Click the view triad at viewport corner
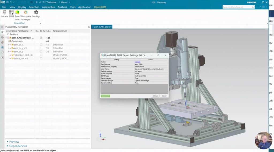The width and height of the screenshot is (274, 152). tap(102, 137)
